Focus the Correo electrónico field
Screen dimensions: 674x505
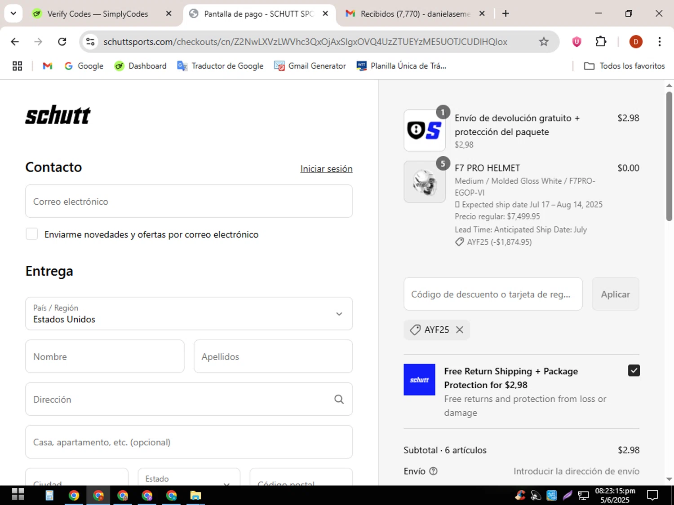(x=189, y=202)
